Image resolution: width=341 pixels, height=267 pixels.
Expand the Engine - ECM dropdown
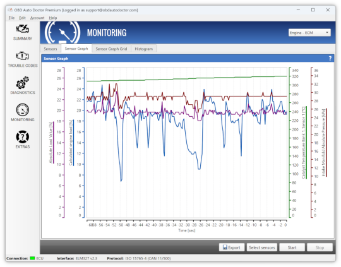click(309, 33)
